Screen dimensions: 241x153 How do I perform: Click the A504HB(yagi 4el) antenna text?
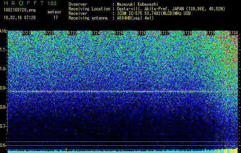135,18
